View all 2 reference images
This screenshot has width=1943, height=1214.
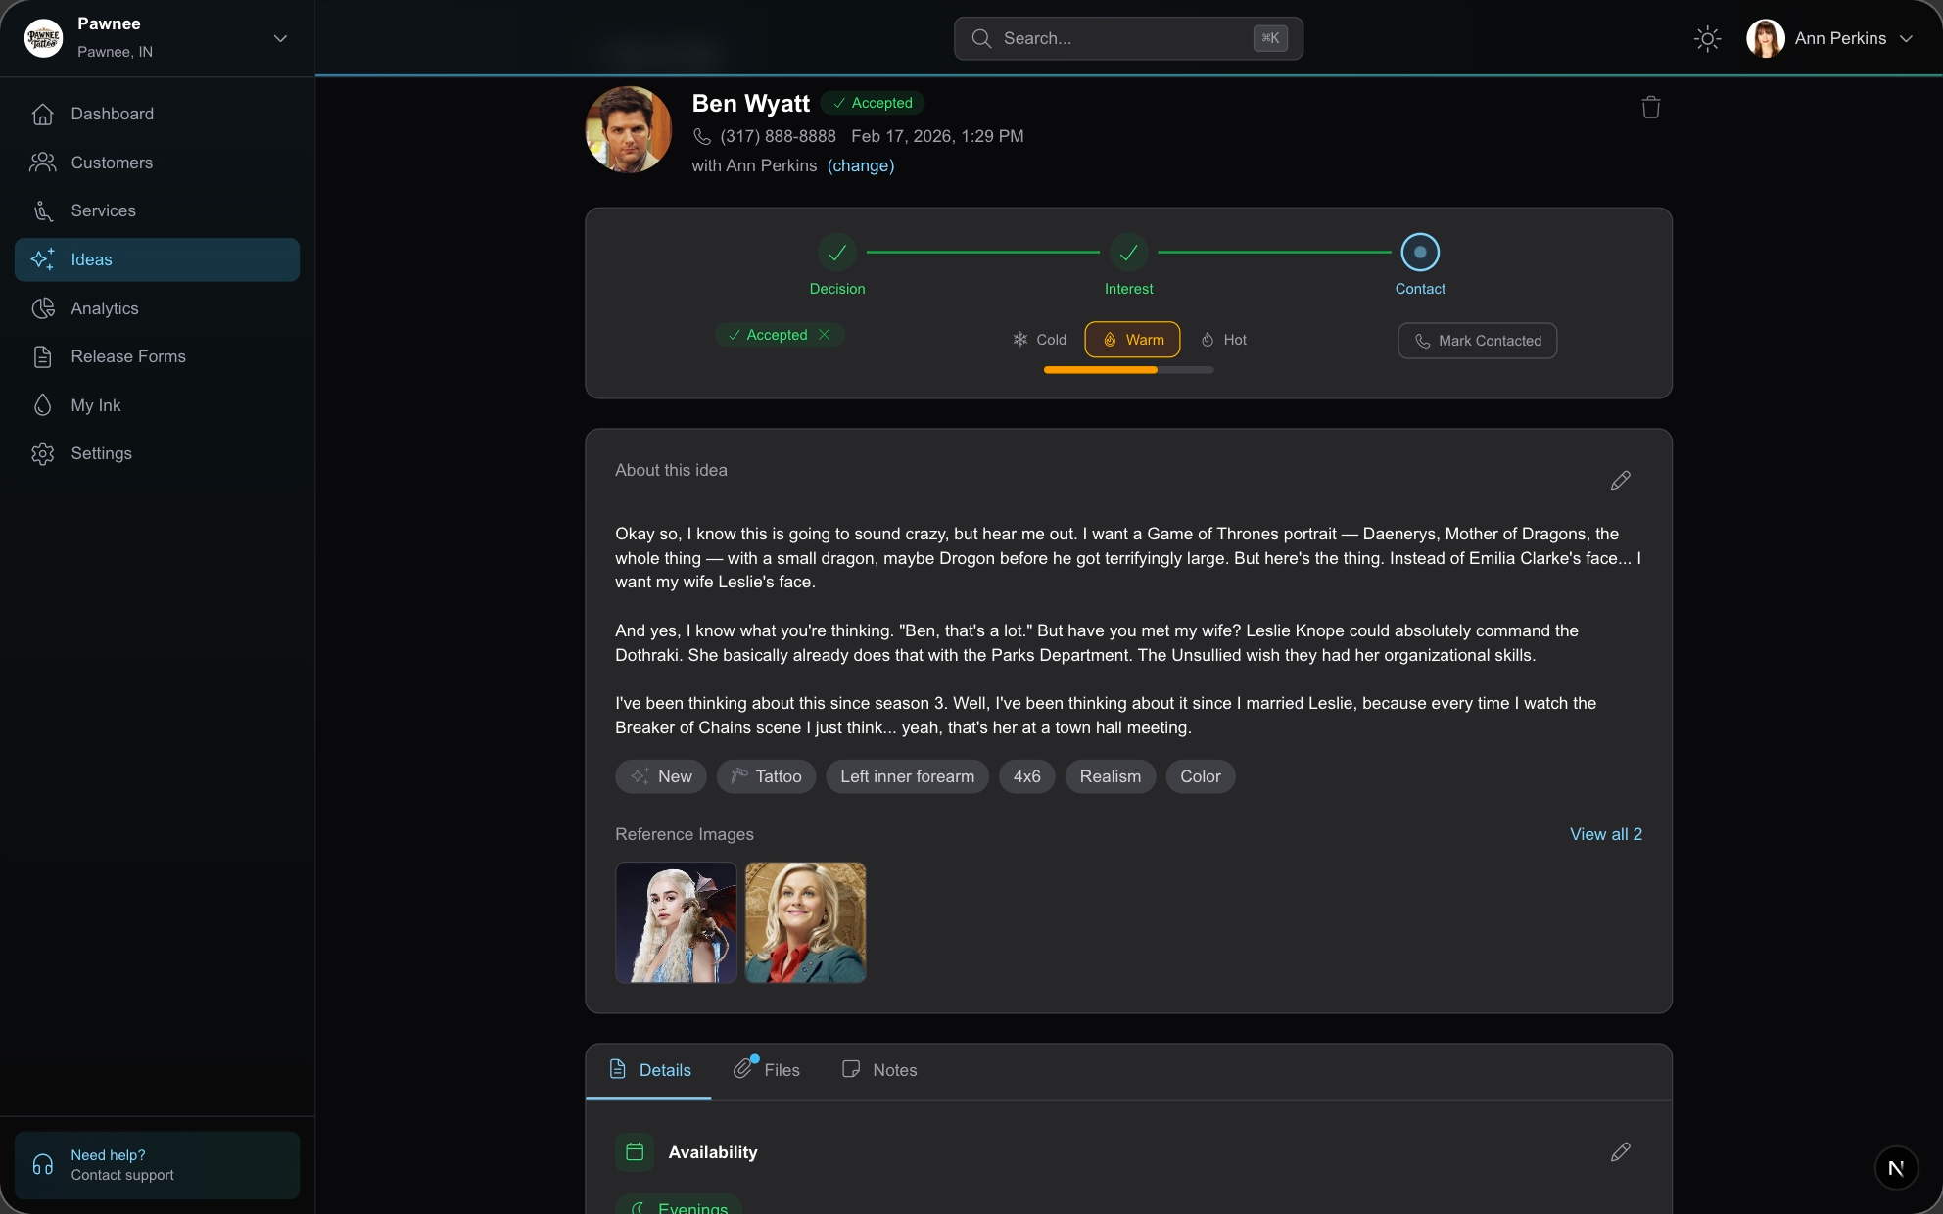[x=1605, y=834]
